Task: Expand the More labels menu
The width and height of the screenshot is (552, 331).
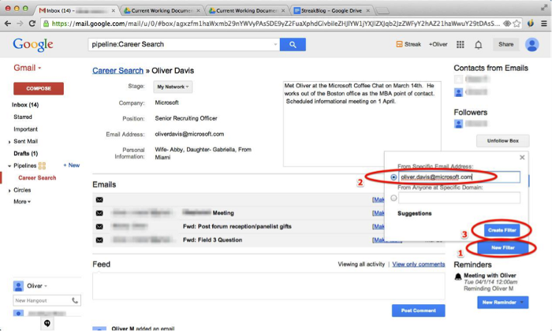Action: [22, 202]
